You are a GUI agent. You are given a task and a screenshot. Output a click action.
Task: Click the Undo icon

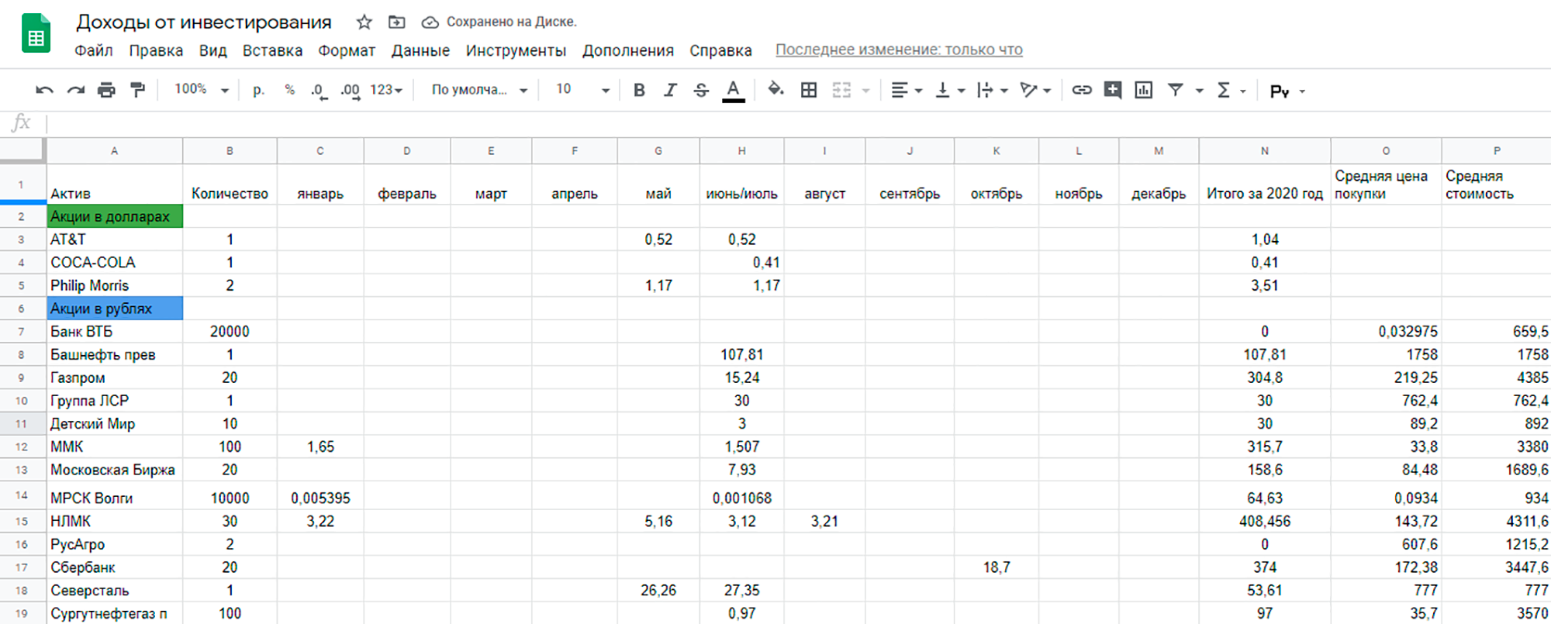[44, 90]
